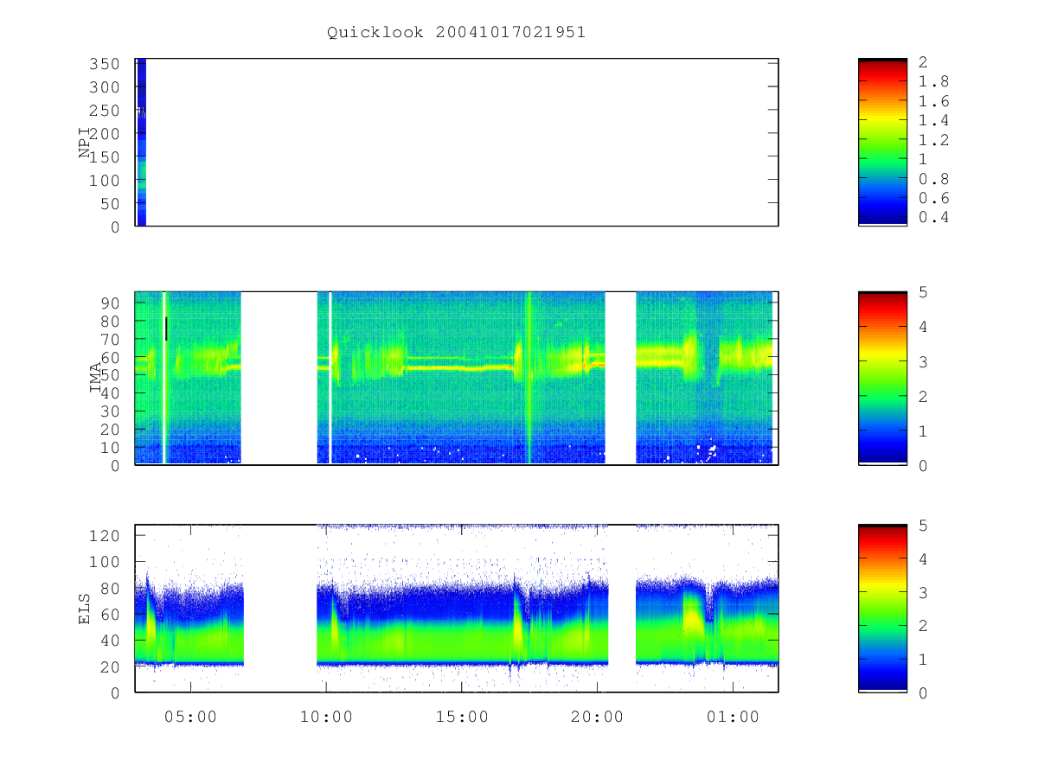Click the 0.6 label on NPI colorbar
Image resolution: width=1038 pixels, height=778 pixels.
coord(933,198)
